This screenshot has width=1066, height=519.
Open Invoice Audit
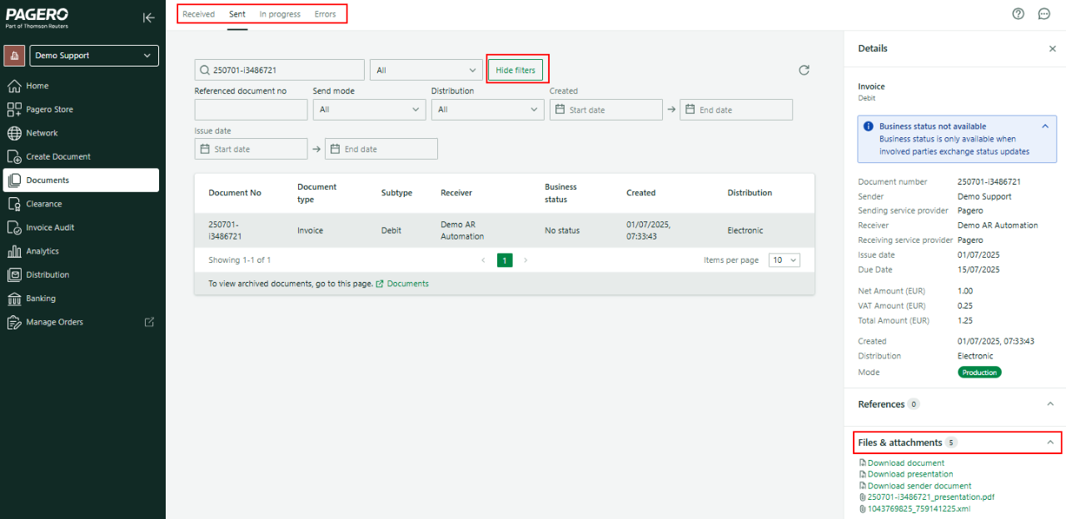(52, 227)
